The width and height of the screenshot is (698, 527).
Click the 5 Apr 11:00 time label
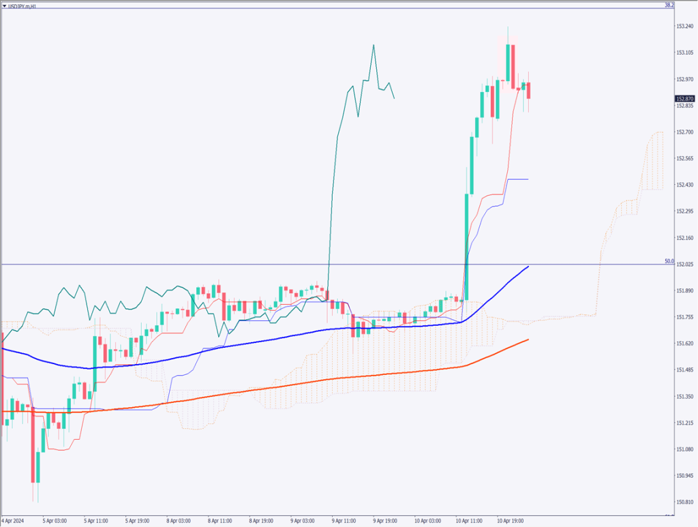[x=95, y=521]
